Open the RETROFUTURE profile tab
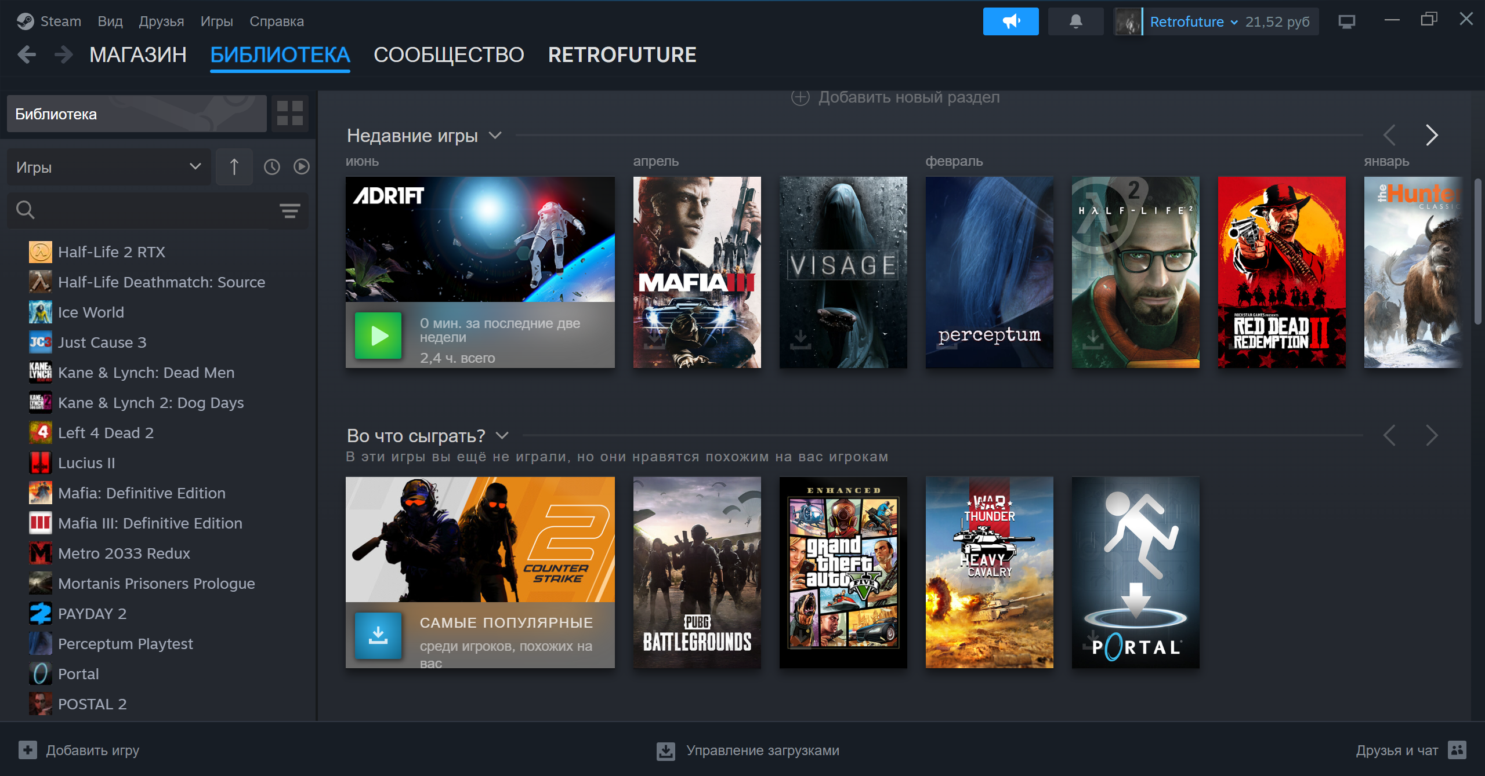This screenshot has width=1485, height=776. coord(622,55)
